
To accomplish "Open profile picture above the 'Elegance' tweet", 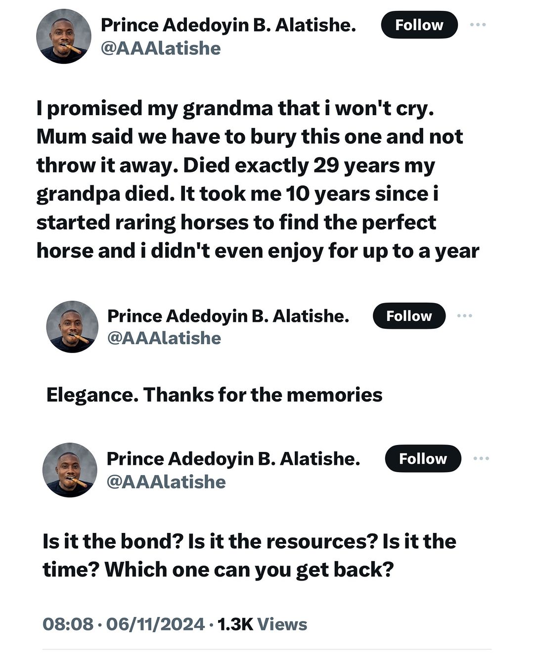I will point(72,326).
